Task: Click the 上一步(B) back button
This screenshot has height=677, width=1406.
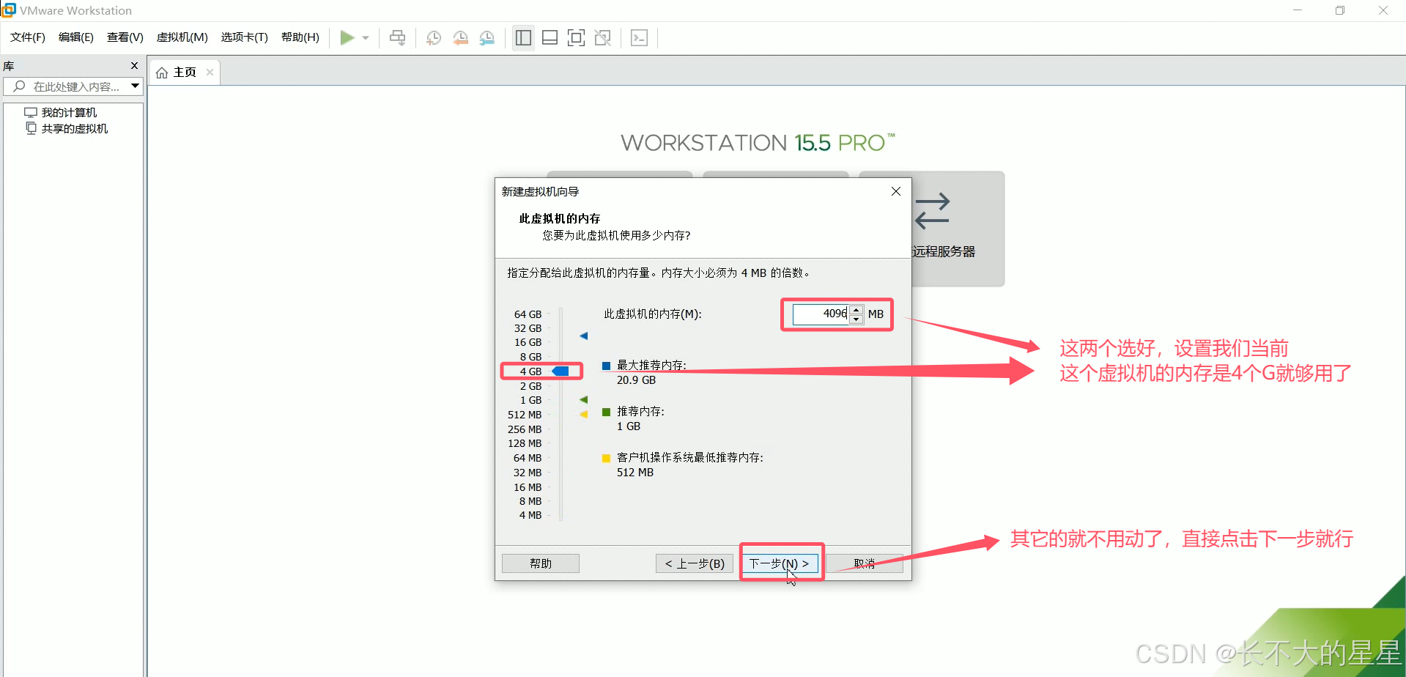Action: coord(695,563)
